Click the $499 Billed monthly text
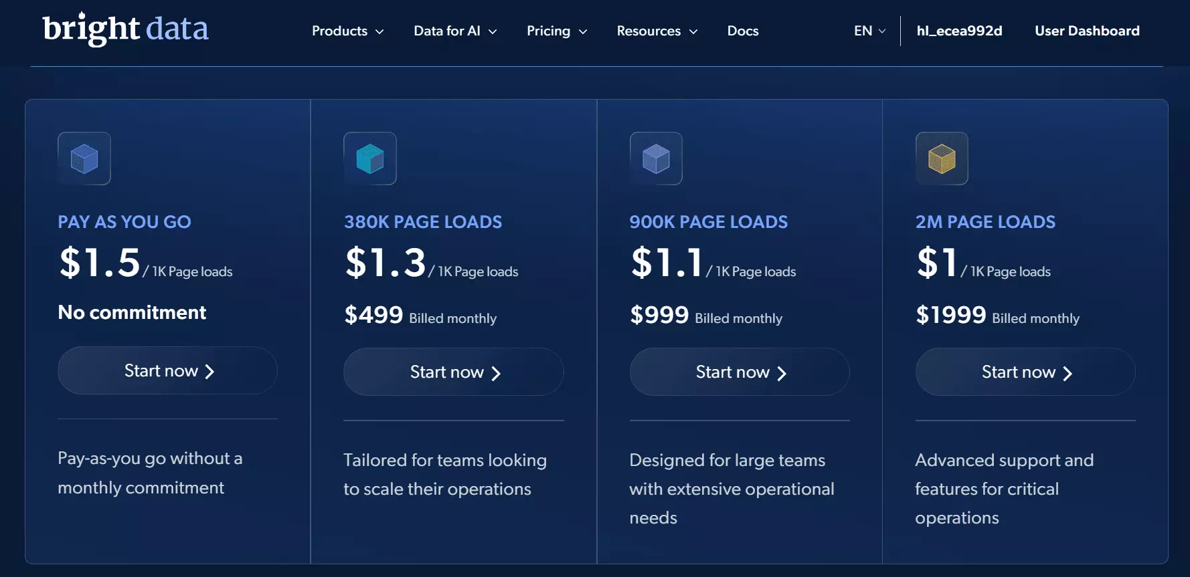The width and height of the screenshot is (1190, 577). (x=420, y=315)
